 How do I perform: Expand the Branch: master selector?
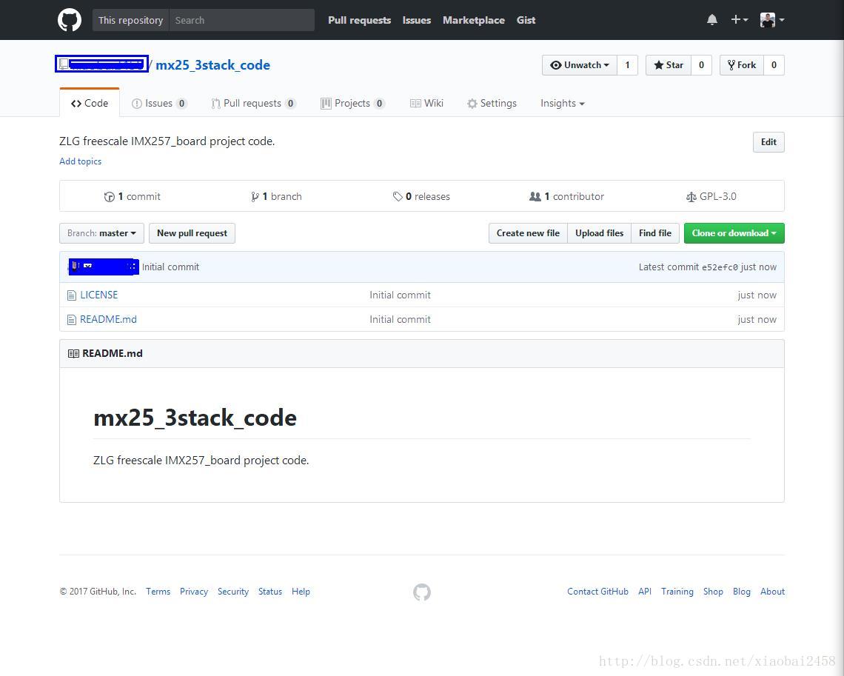click(101, 233)
